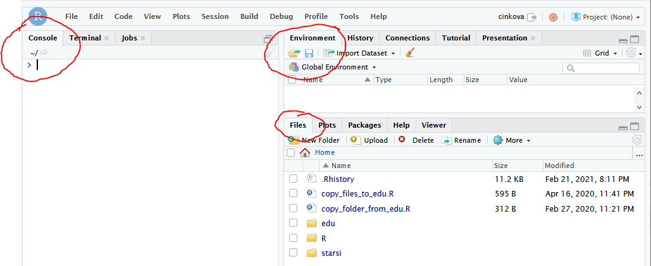Select the checkbox next to edu folder

[293, 223]
